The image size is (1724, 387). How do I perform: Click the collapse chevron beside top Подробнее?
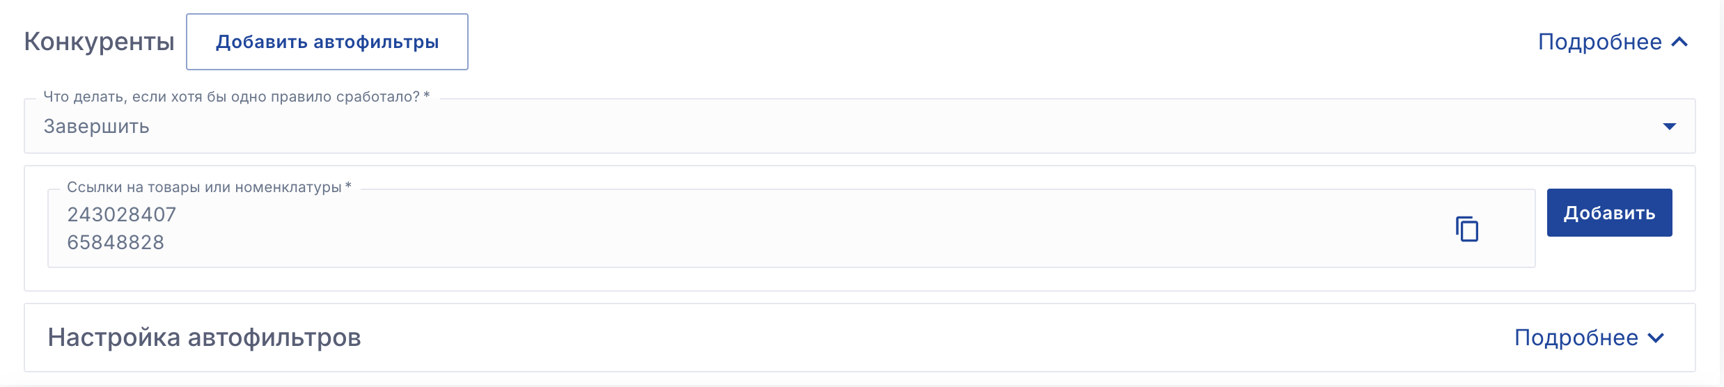(x=1679, y=42)
